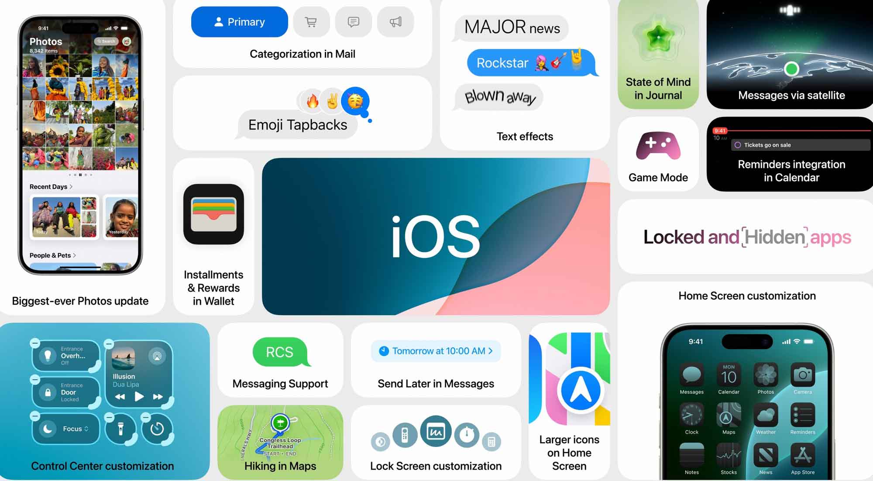Tap the Game Mode controller icon

coord(658,147)
